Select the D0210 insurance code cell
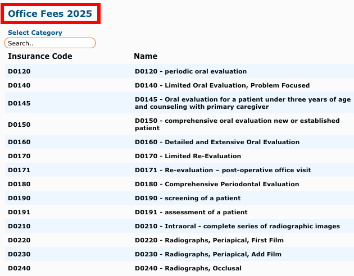 19,226
